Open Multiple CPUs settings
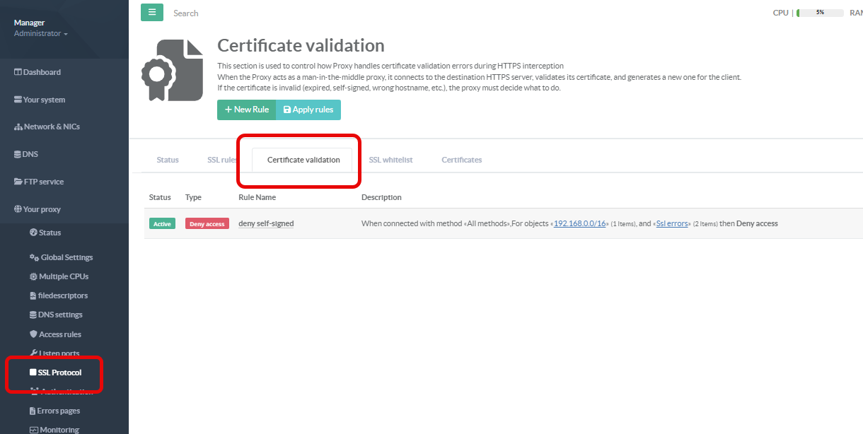 click(64, 276)
